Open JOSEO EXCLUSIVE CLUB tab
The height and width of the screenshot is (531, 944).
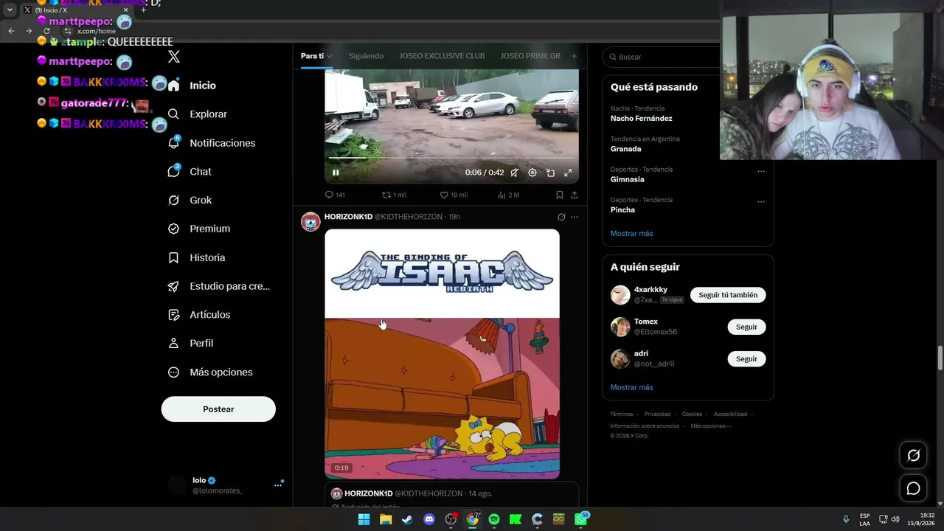point(442,56)
